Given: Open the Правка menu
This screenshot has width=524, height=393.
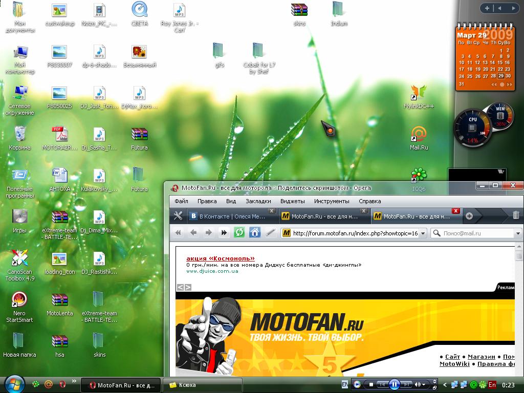Looking at the screenshot, I should point(207,201).
